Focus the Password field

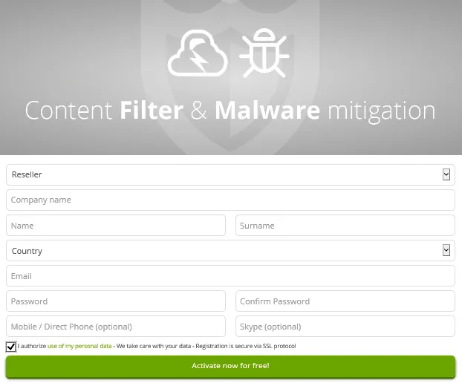click(x=116, y=301)
